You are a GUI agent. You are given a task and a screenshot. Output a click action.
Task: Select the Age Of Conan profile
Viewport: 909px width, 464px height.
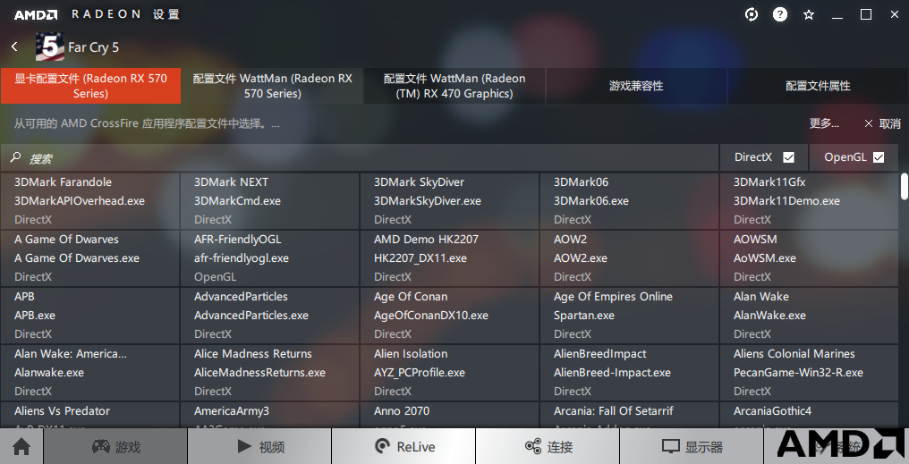point(449,315)
